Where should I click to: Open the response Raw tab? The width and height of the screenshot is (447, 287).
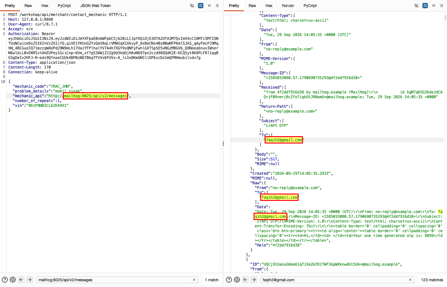click(x=252, y=6)
